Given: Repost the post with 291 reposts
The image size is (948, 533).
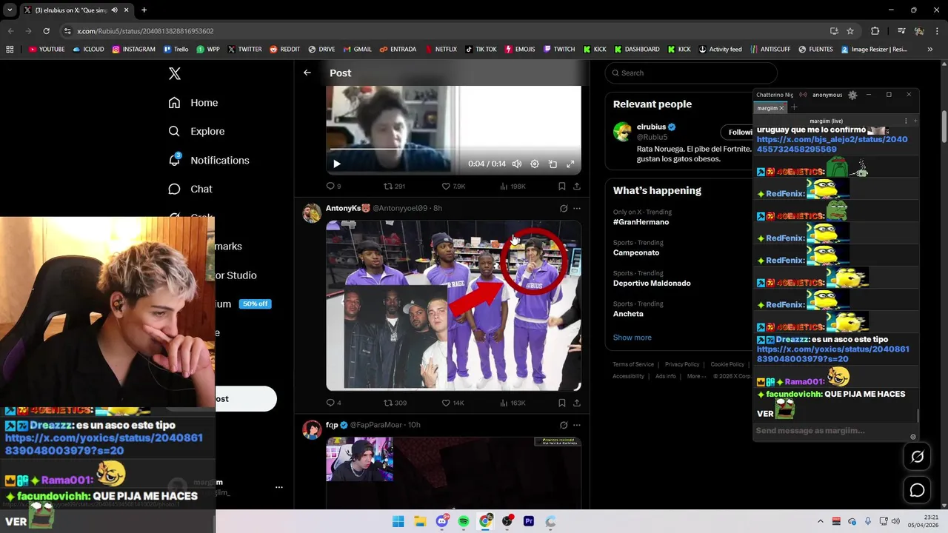Looking at the screenshot, I should coord(394,186).
